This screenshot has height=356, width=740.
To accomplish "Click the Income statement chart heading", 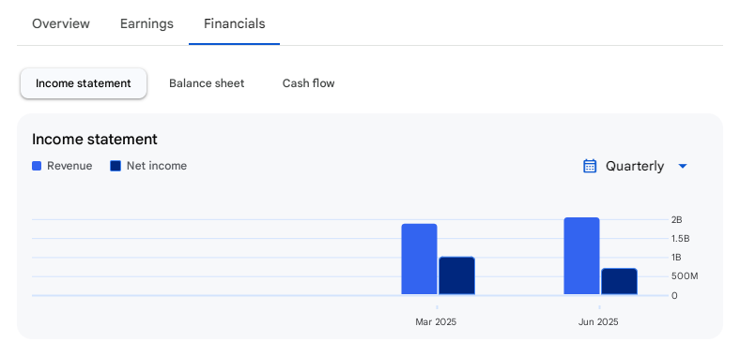I will pos(95,140).
